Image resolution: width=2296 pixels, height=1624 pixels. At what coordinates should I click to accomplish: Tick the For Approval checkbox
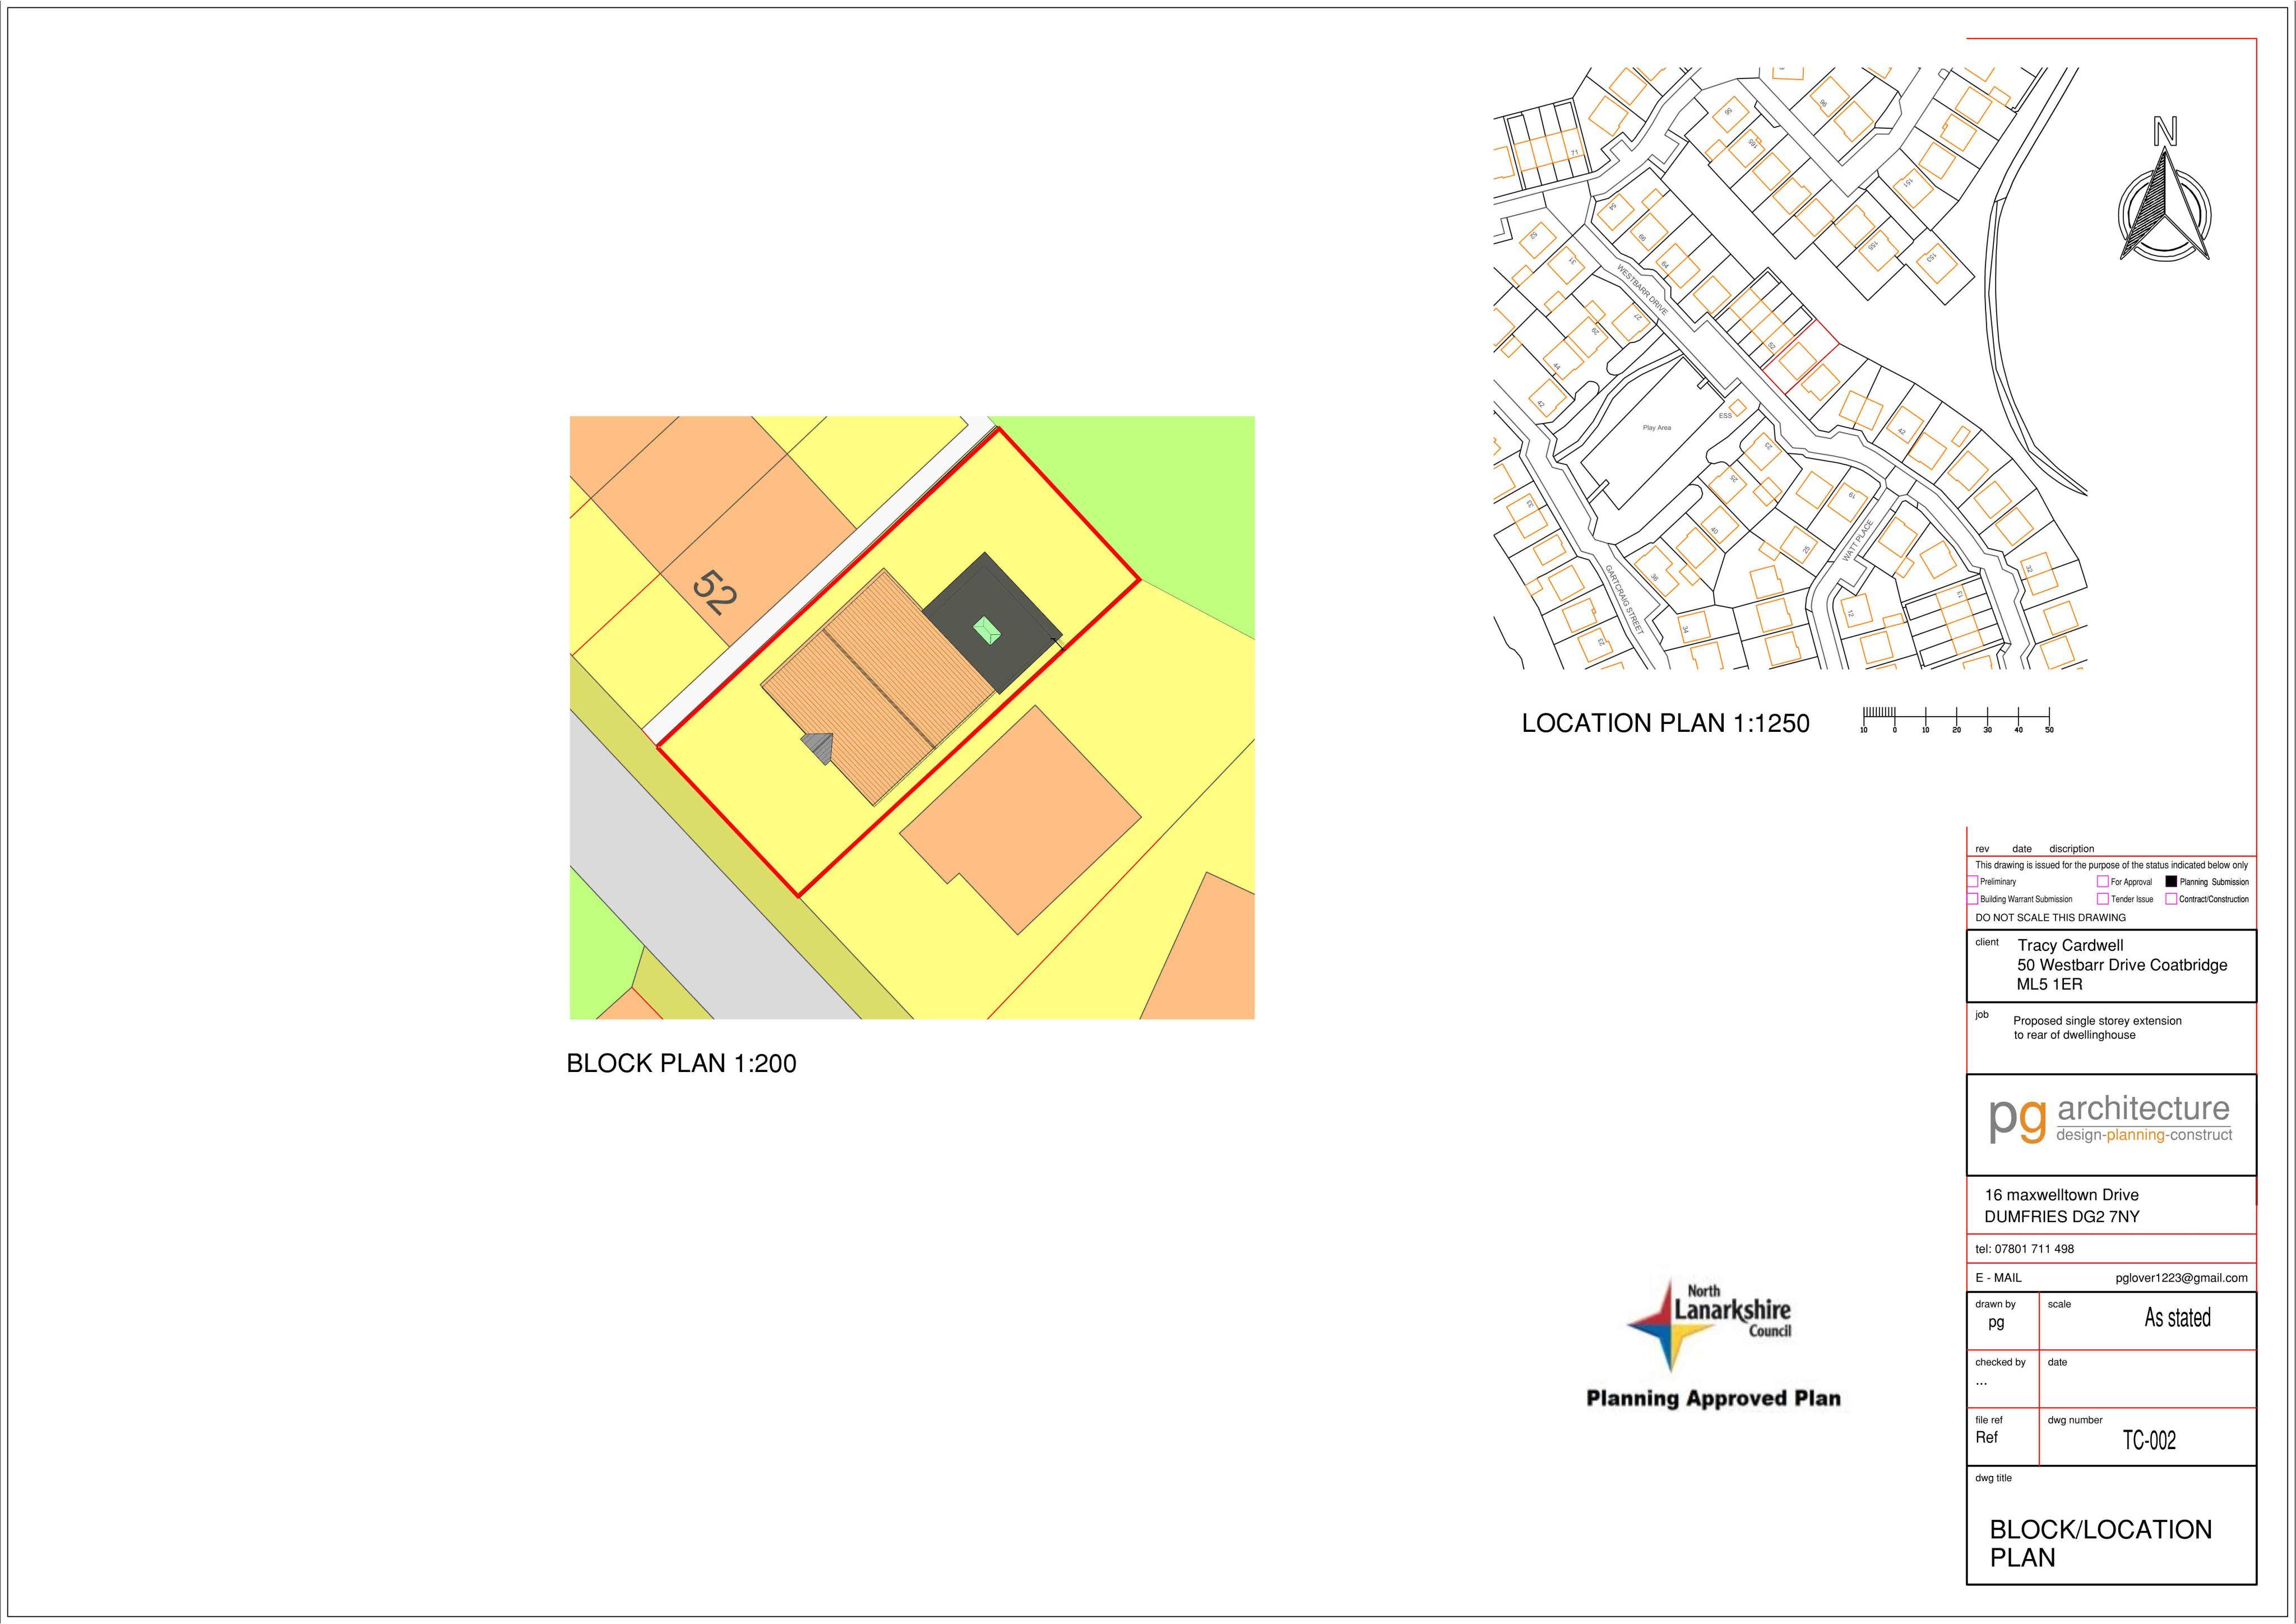pos(2103,881)
